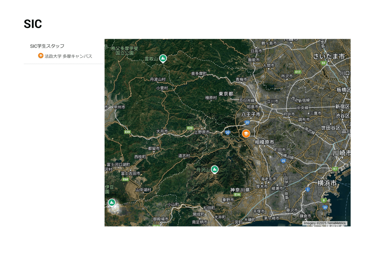Click the E17 expressway shield near 所沢市

[x=298, y=72]
